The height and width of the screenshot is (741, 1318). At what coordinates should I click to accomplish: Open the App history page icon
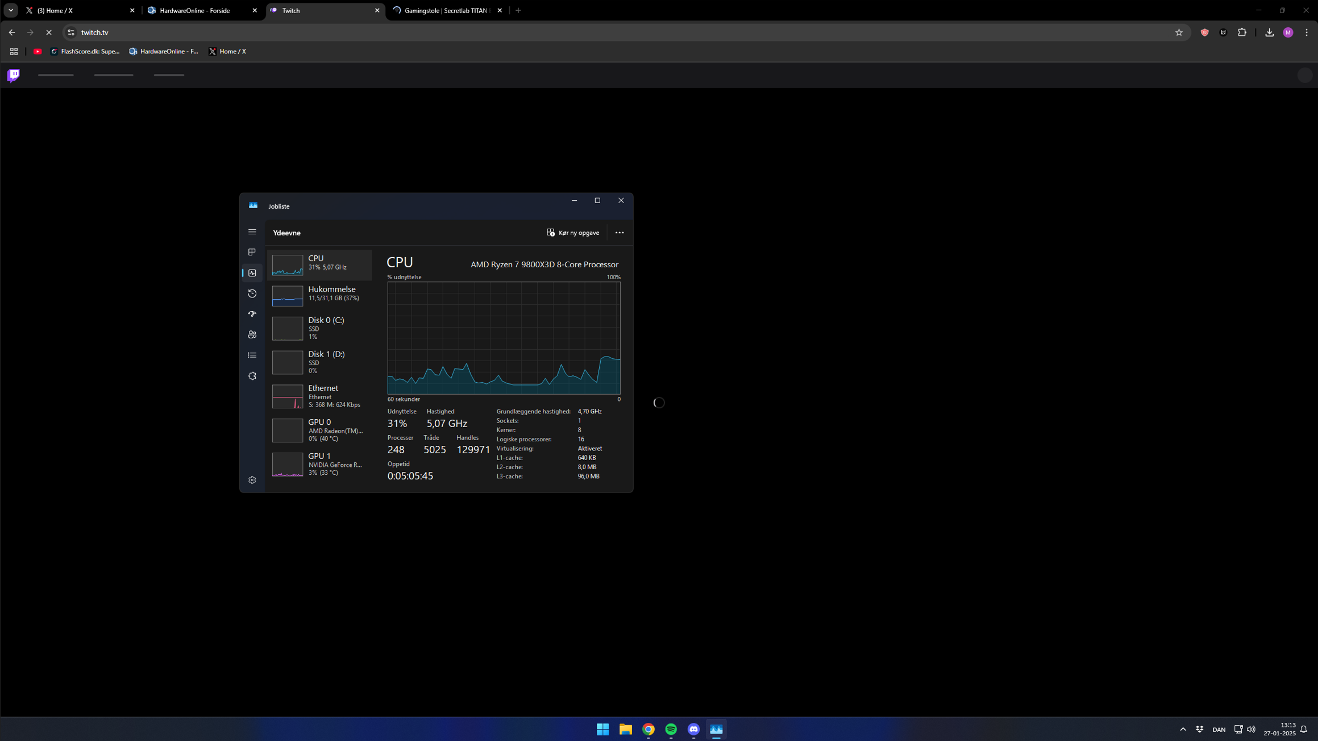pyautogui.click(x=252, y=293)
